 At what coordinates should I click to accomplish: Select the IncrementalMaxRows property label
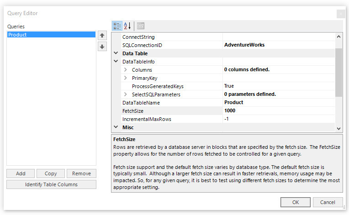click(147, 119)
